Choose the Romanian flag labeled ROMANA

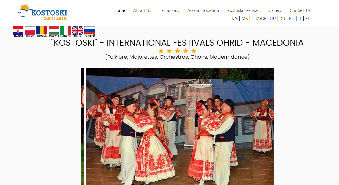[x=42, y=32]
